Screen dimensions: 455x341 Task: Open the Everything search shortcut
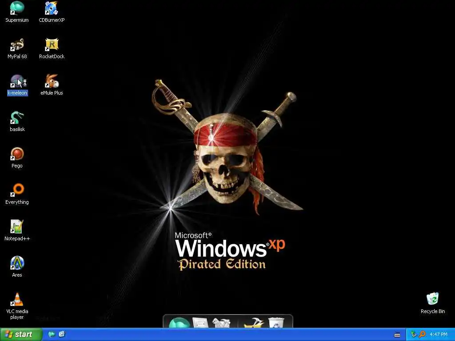(17, 194)
